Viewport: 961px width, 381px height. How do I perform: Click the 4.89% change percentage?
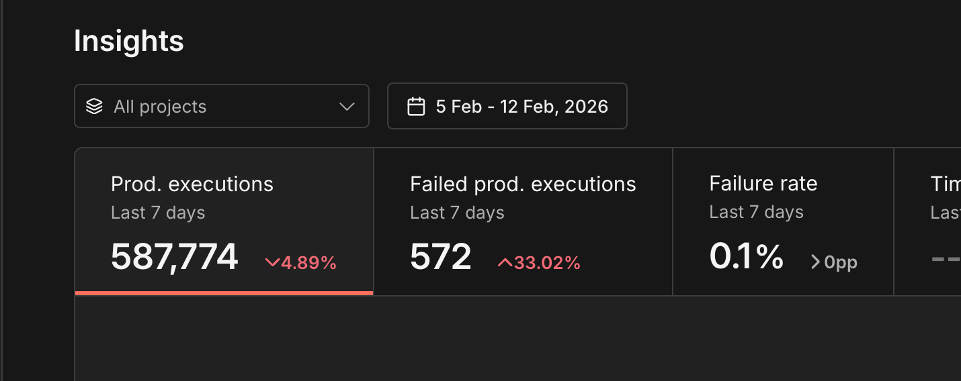(x=308, y=263)
